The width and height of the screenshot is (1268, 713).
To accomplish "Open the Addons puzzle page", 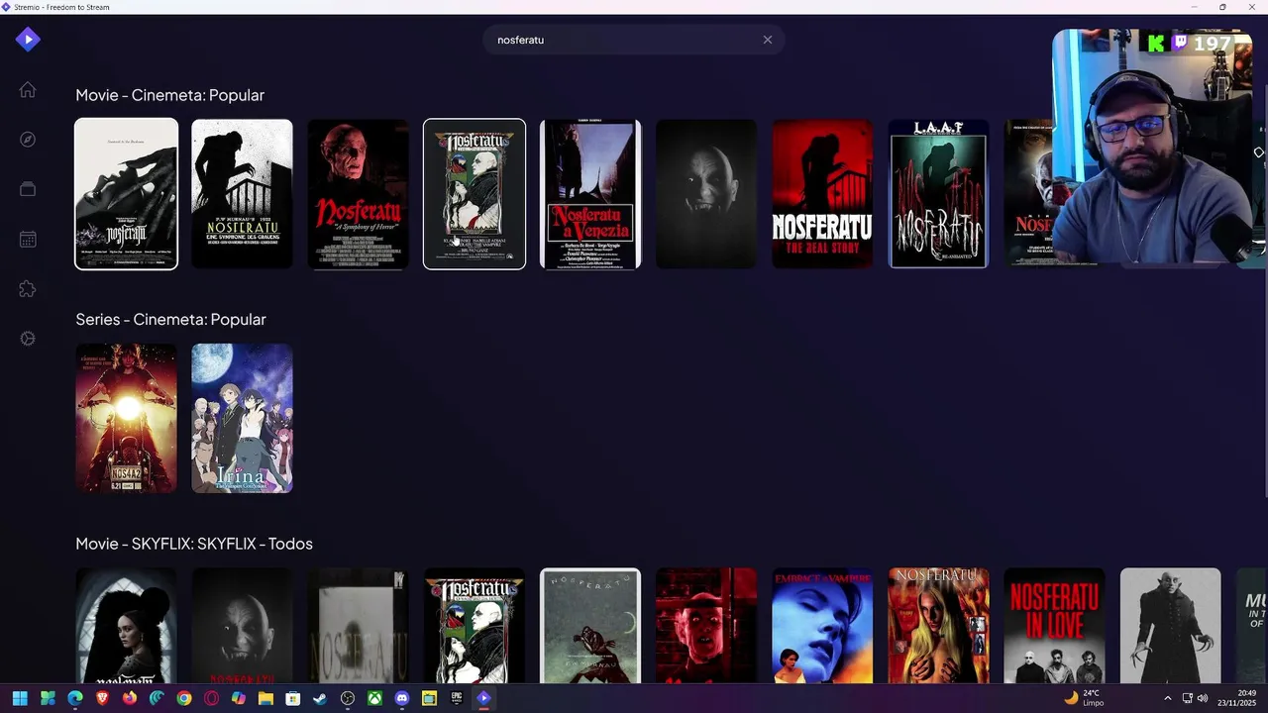I will click(28, 289).
